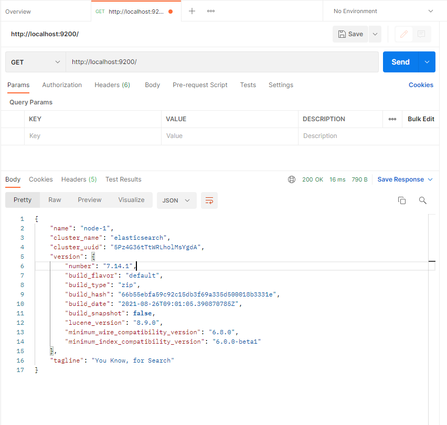The image size is (447, 425).
Task: Open the comments icon beside pencil
Action: [421, 34]
